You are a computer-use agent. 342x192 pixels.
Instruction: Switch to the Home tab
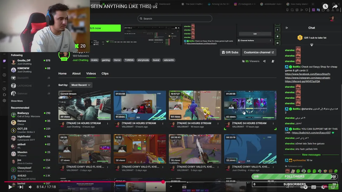click(x=63, y=73)
